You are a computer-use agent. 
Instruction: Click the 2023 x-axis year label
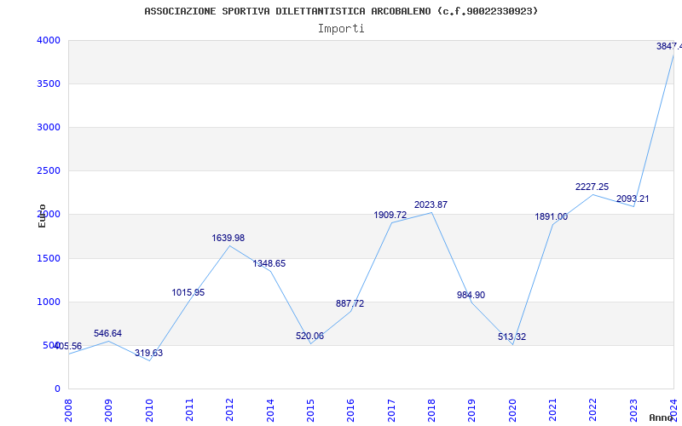click(633, 410)
